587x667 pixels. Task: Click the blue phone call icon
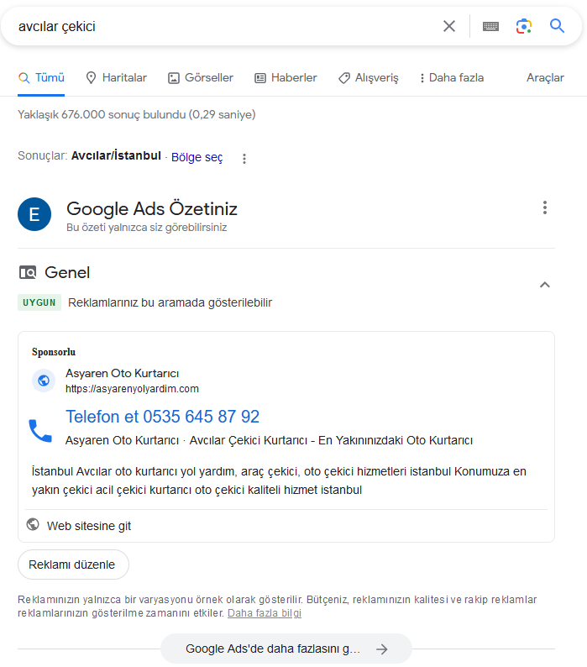[40, 431]
